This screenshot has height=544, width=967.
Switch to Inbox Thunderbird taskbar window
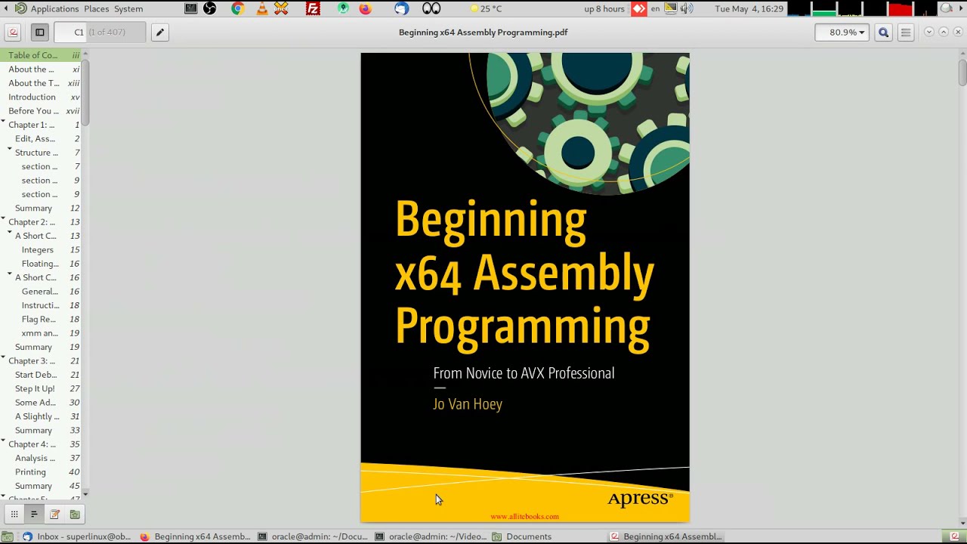76,536
